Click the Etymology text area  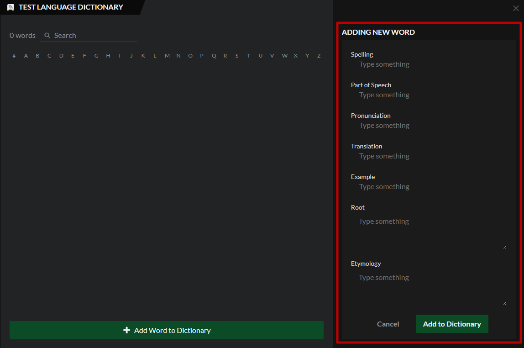tap(429, 287)
